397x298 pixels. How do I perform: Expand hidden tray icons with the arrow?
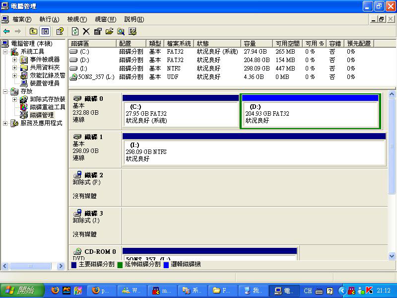coord(342,291)
